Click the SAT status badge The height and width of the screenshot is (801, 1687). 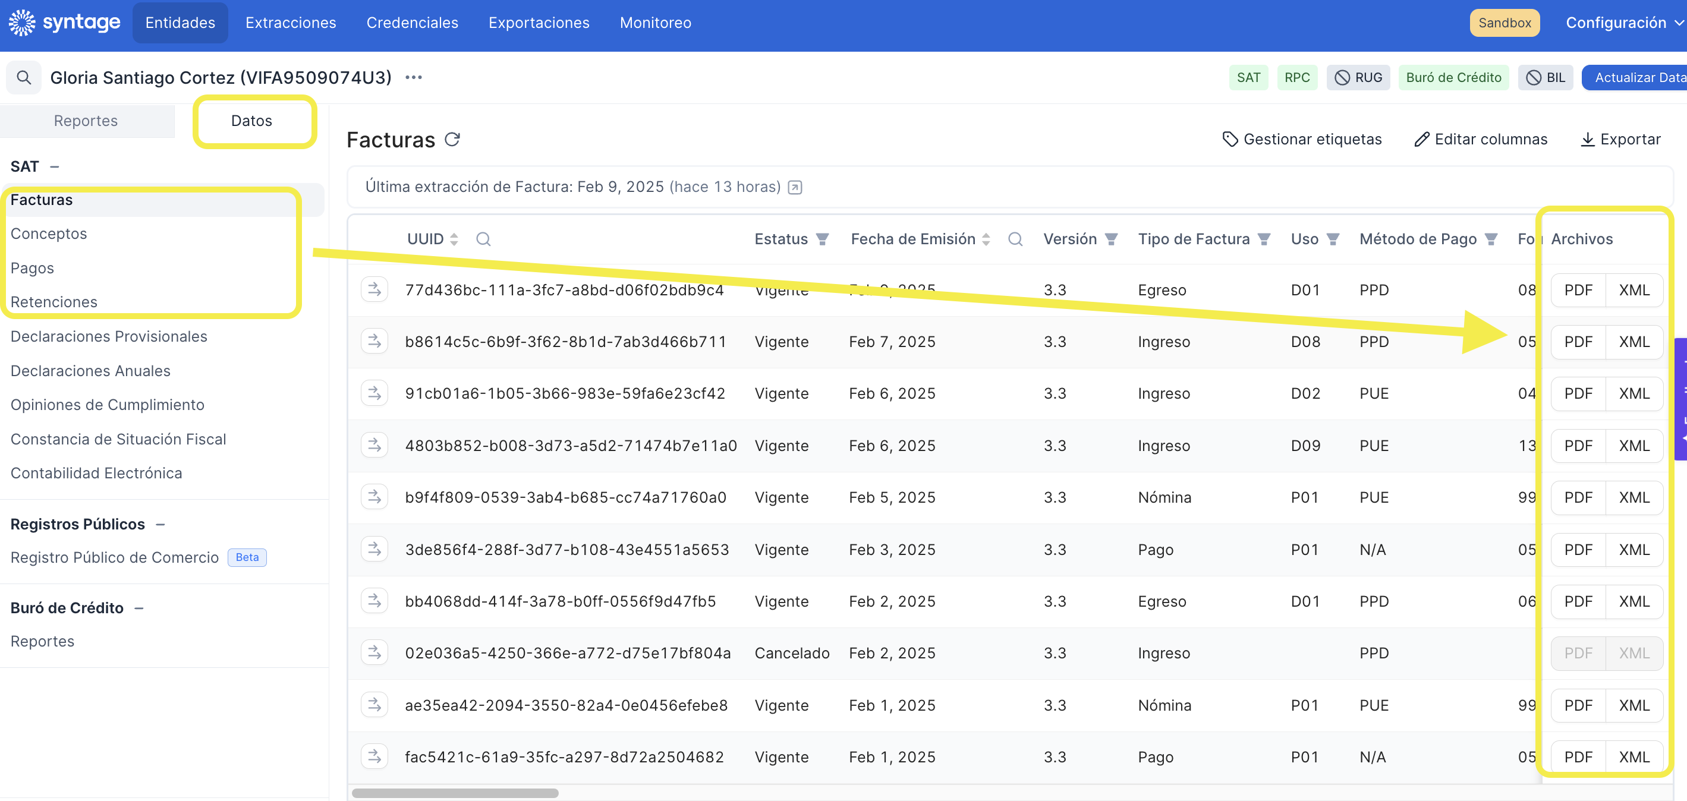click(1248, 77)
